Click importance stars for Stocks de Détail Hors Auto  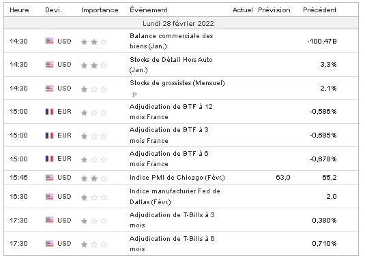pos(94,65)
